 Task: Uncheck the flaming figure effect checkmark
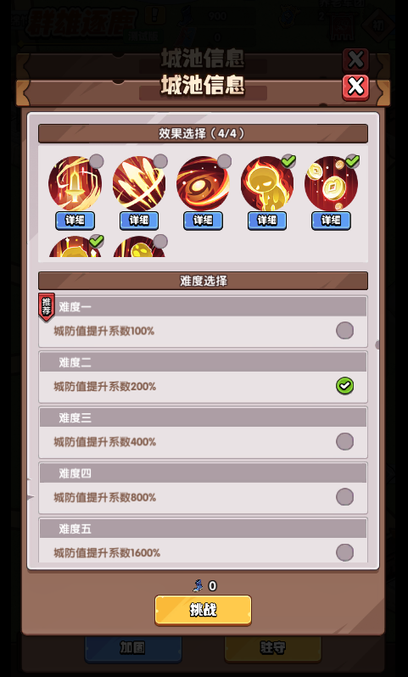288,161
